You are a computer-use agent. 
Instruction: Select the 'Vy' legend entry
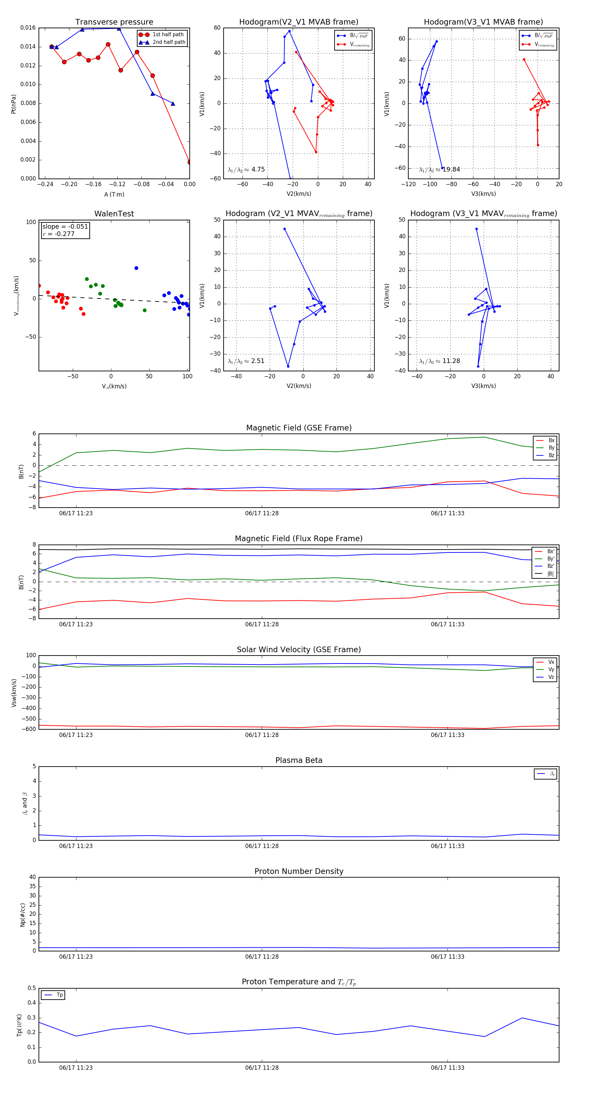click(545, 670)
